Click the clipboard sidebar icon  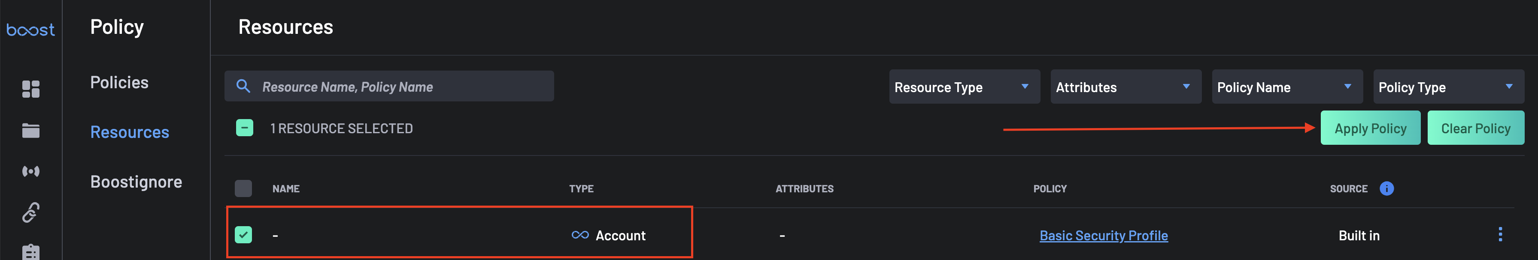coord(31,252)
